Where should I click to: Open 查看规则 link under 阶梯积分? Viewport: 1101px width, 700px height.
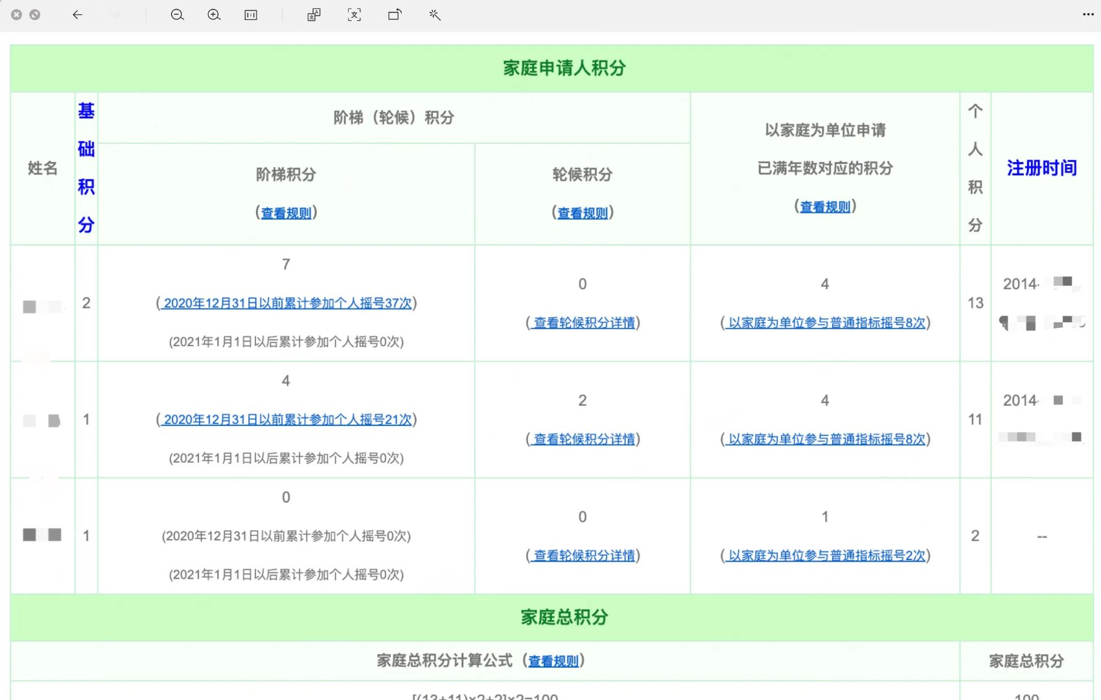point(286,213)
